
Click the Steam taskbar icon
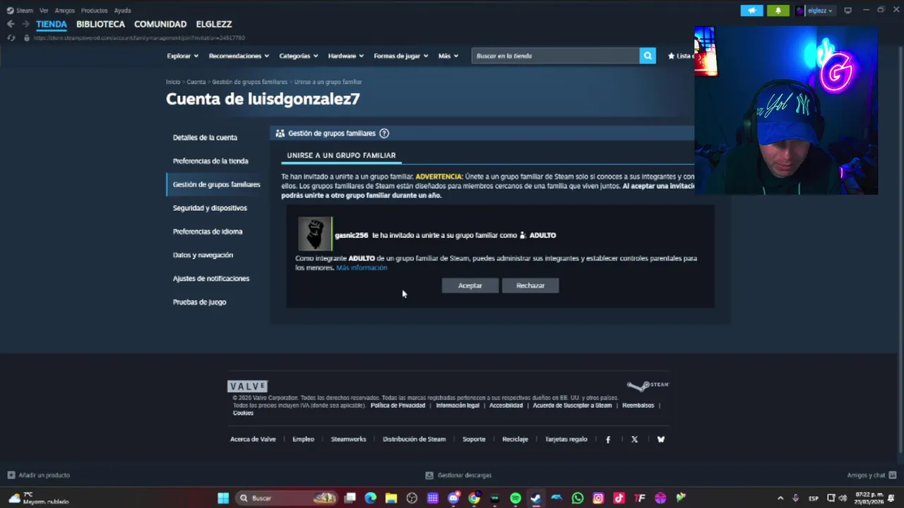point(536,498)
